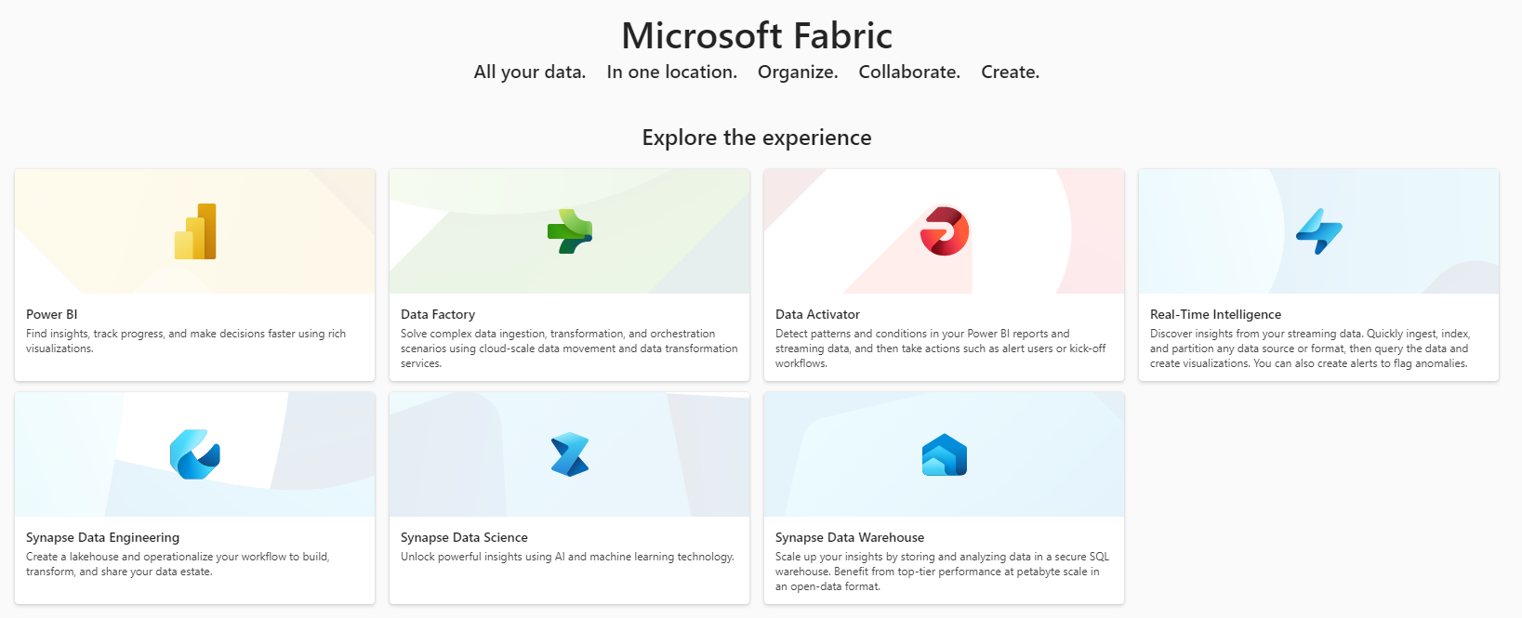Click the Data Activator description about detecting patterns

(940, 348)
